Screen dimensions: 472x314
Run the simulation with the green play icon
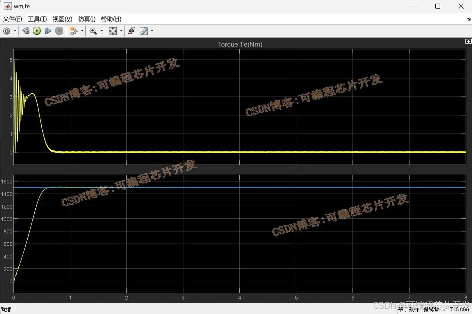coord(36,31)
